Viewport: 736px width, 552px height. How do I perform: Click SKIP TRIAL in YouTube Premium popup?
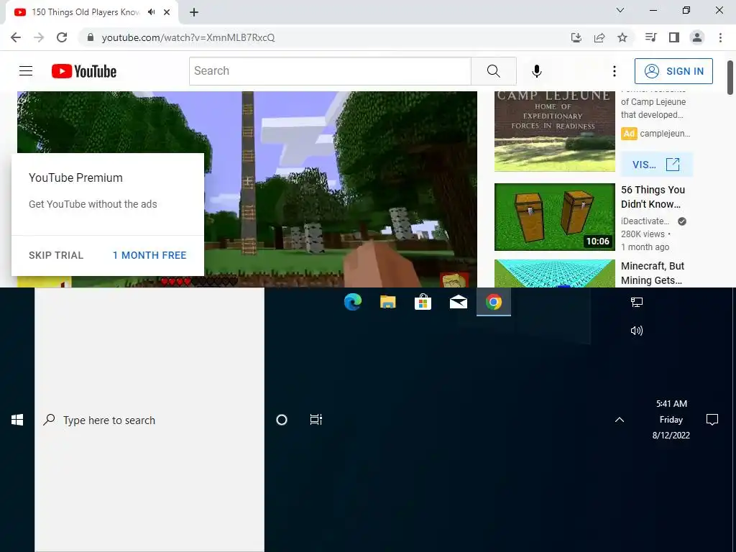56,255
